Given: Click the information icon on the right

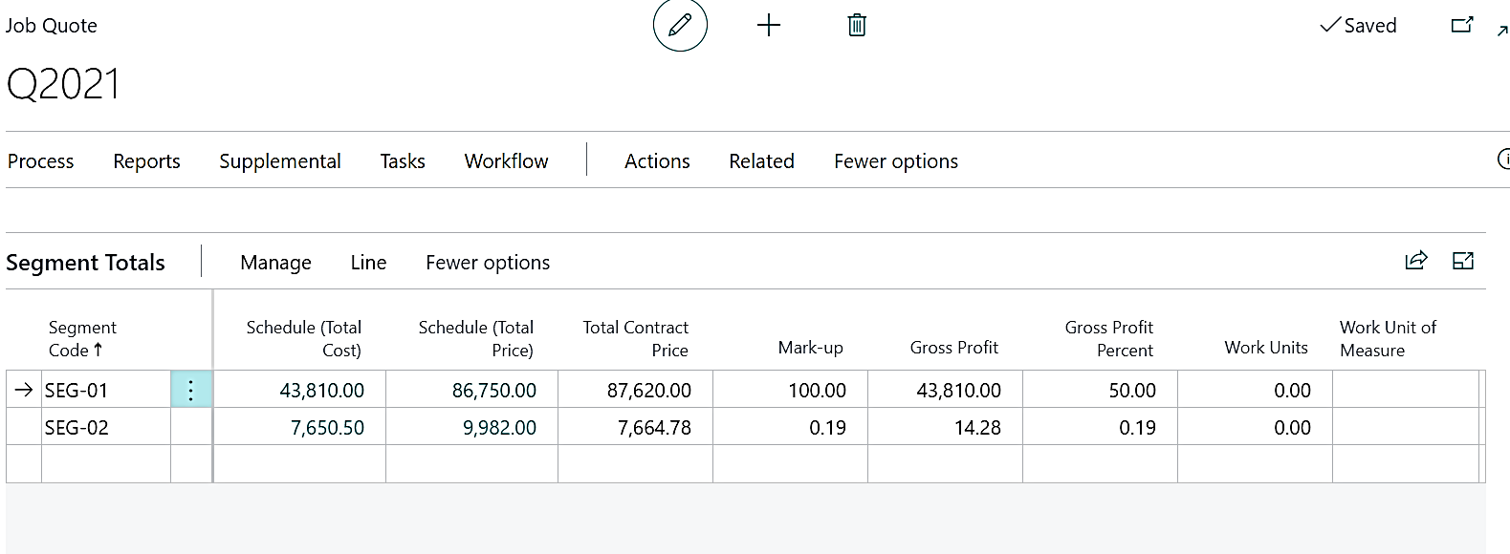Looking at the screenshot, I should (x=1503, y=160).
